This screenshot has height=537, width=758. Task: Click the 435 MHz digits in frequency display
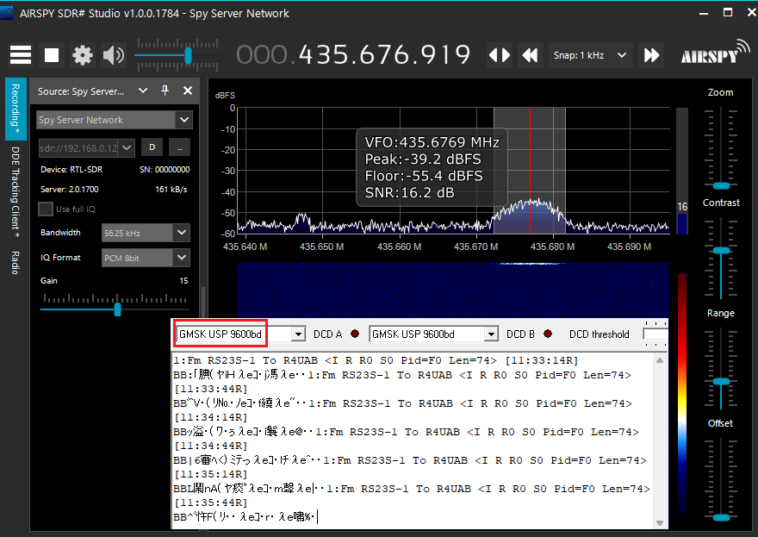(323, 54)
